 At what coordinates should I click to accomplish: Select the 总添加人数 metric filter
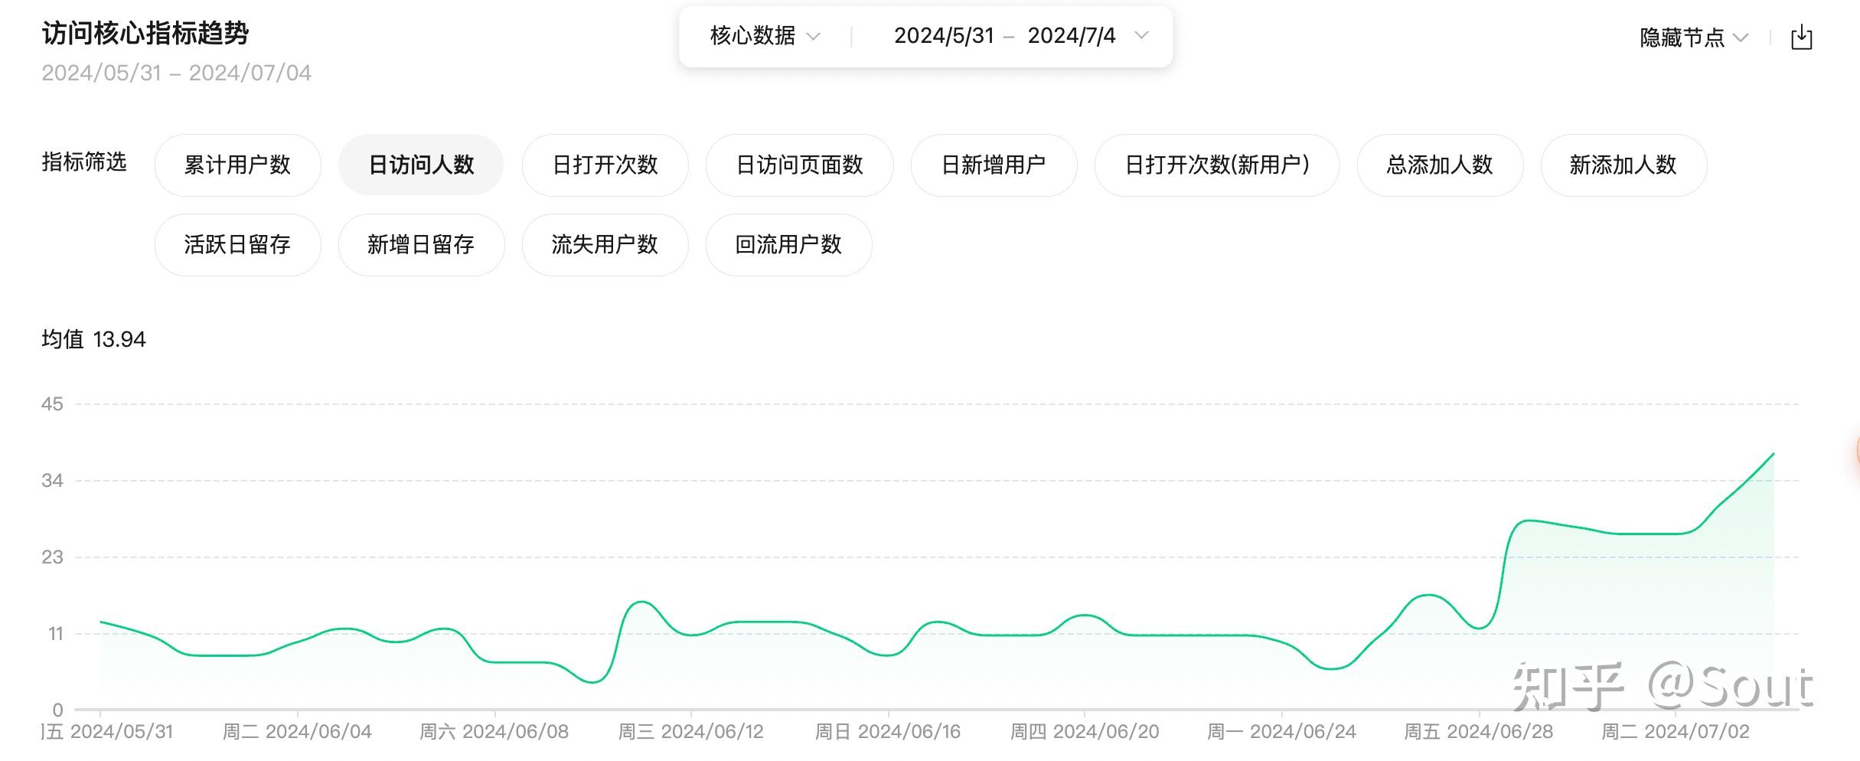pyautogui.click(x=1440, y=165)
